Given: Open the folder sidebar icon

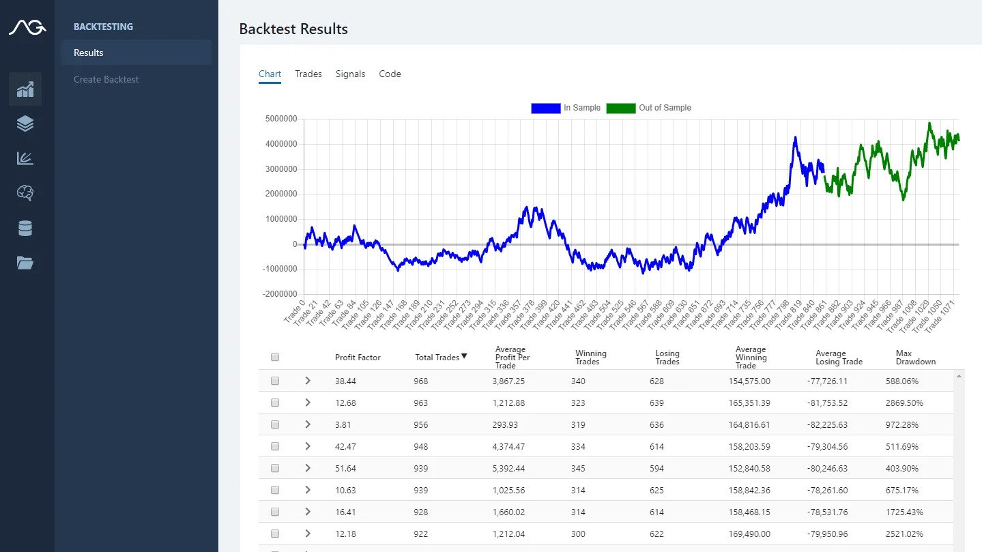Looking at the screenshot, I should coord(25,263).
